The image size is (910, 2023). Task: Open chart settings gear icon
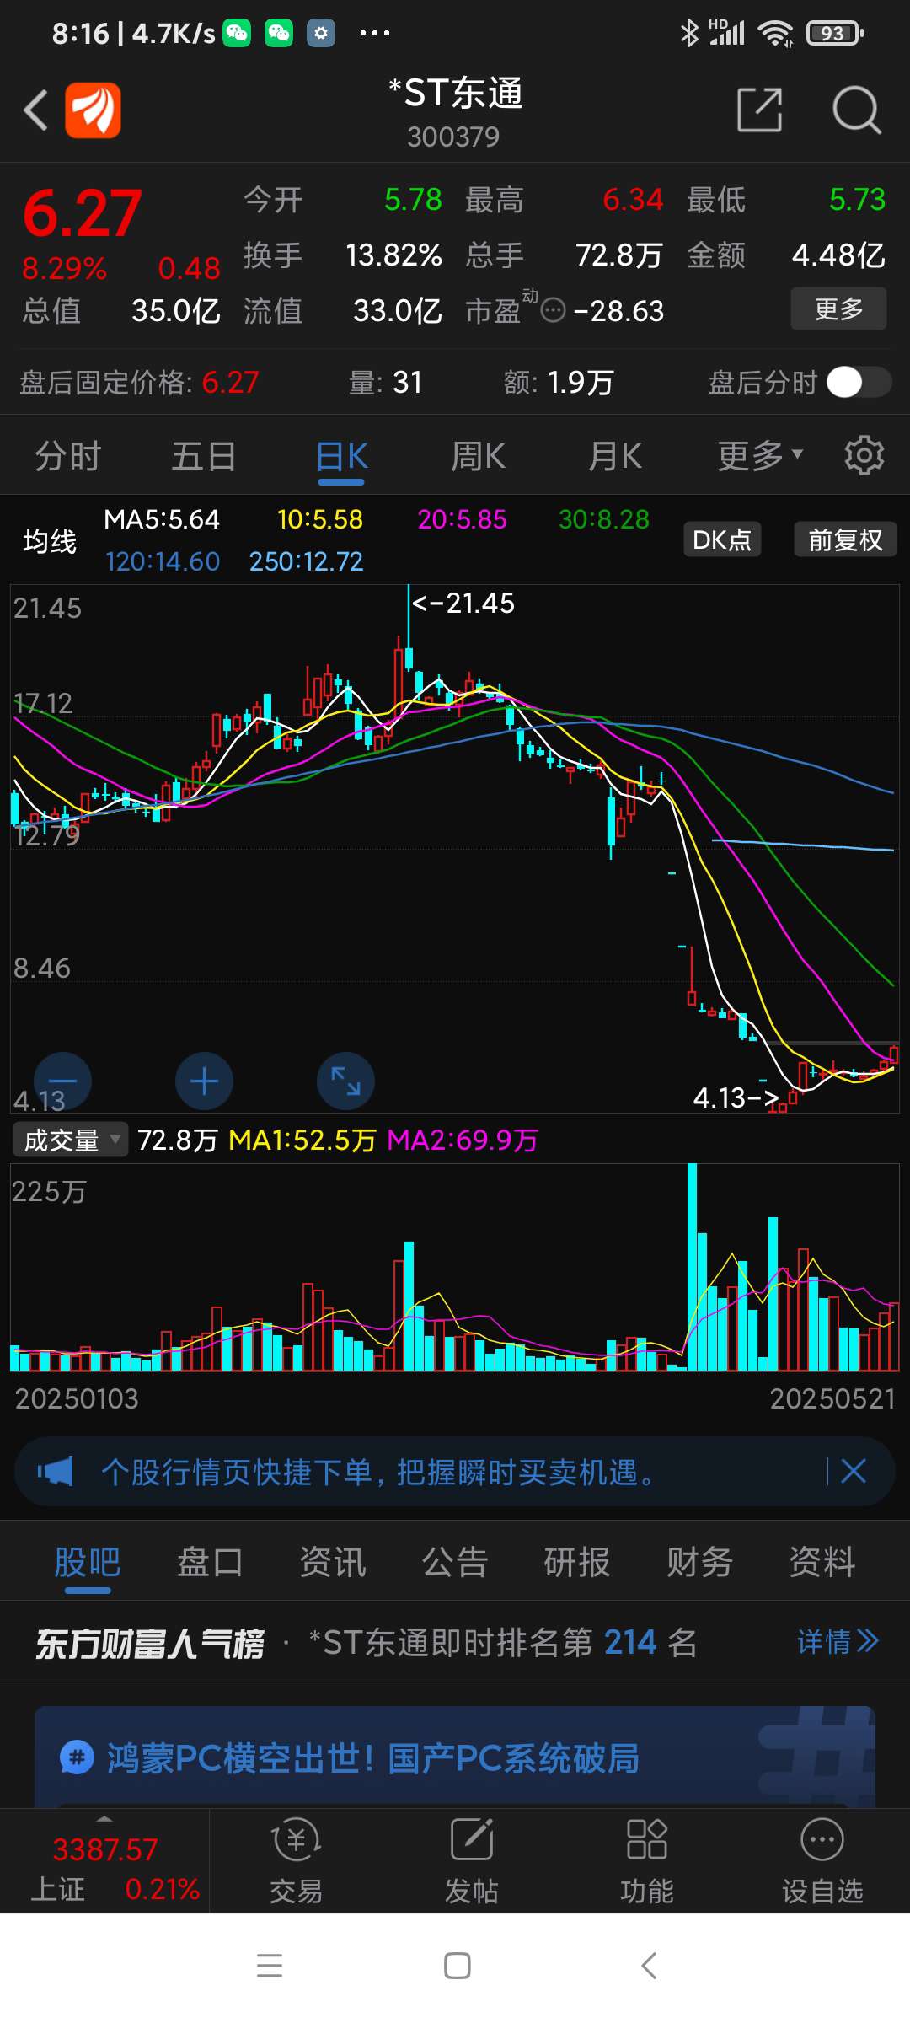click(x=864, y=456)
